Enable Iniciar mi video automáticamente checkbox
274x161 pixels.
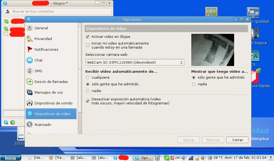[x=87, y=45]
